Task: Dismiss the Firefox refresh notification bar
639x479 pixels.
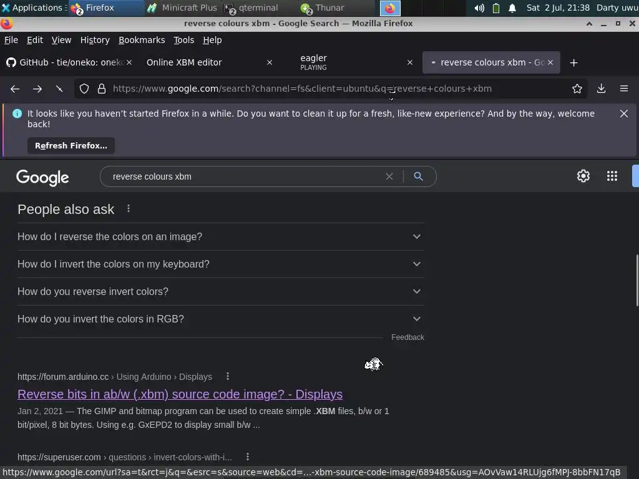Action: coord(623,114)
